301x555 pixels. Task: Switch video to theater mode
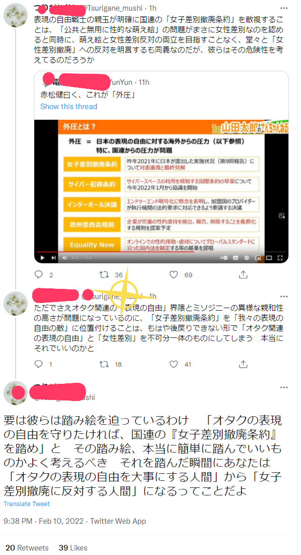pos(269,258)
